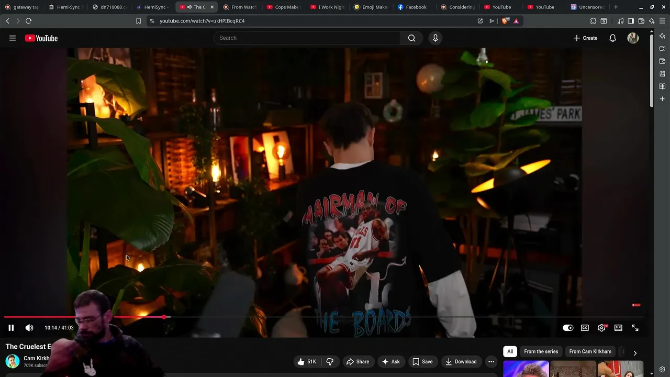
Task: Click the playlist arrow icon in address bar
Action: tap(492, 21)
